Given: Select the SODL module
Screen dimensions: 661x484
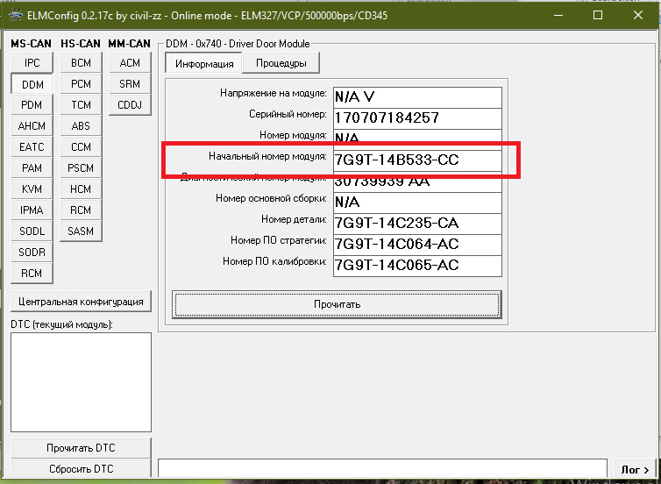Looking at the screenshot, I should tap(32, 231).
